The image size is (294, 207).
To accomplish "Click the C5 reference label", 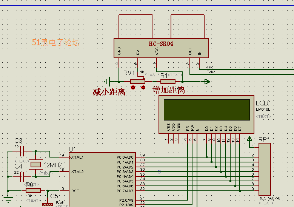I will click(54, 196).
